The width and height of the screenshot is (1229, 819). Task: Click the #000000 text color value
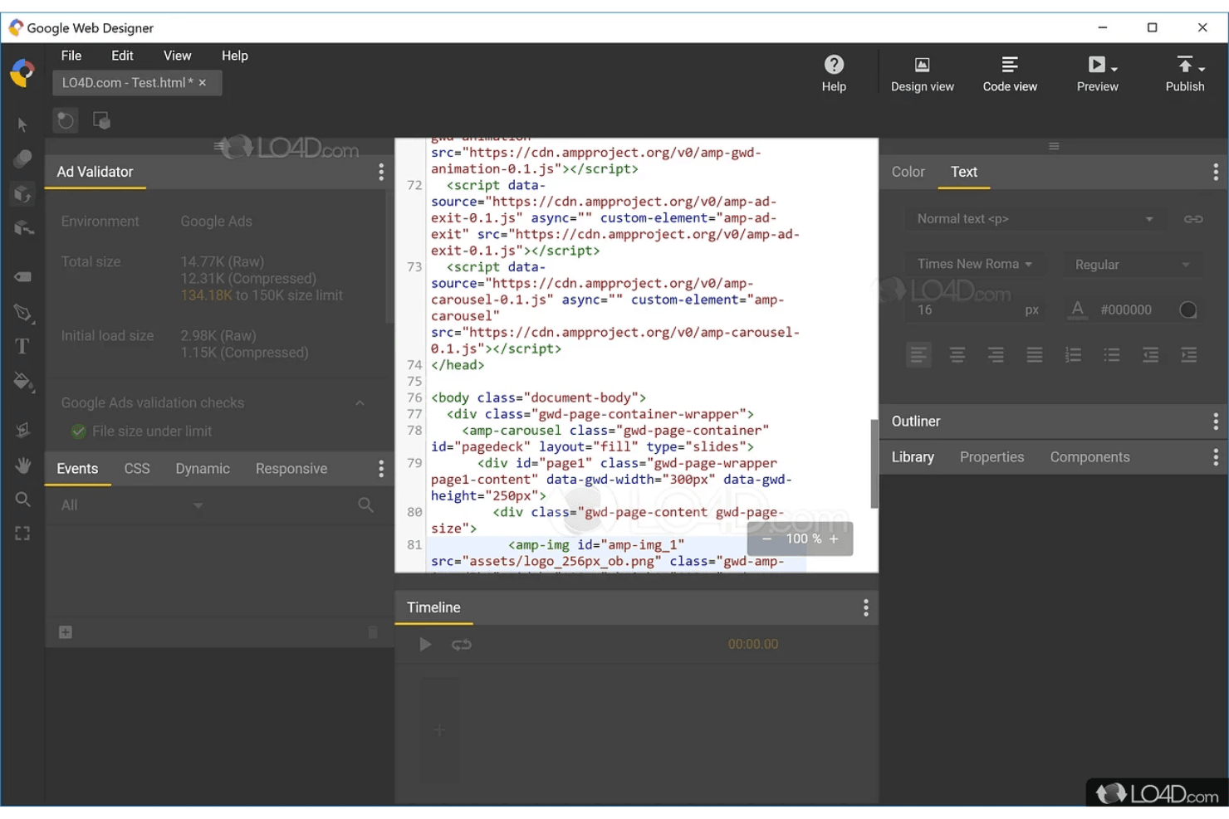click(1125, 310)
